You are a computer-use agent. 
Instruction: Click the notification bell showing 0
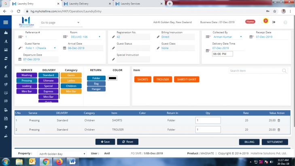click(x=265, y=21)
